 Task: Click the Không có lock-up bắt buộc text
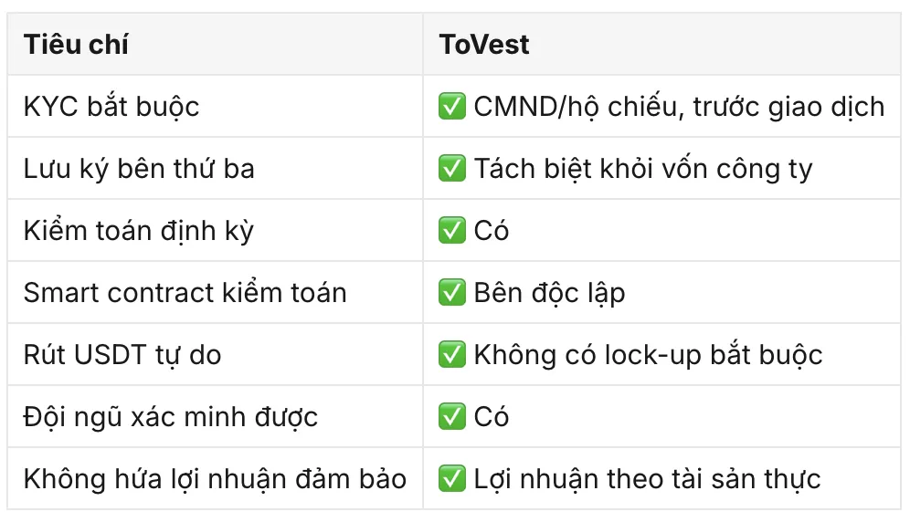649,356
